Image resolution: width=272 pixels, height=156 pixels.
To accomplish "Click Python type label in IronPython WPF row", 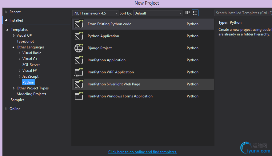I will pyautogui.click(x=193, y=72).
